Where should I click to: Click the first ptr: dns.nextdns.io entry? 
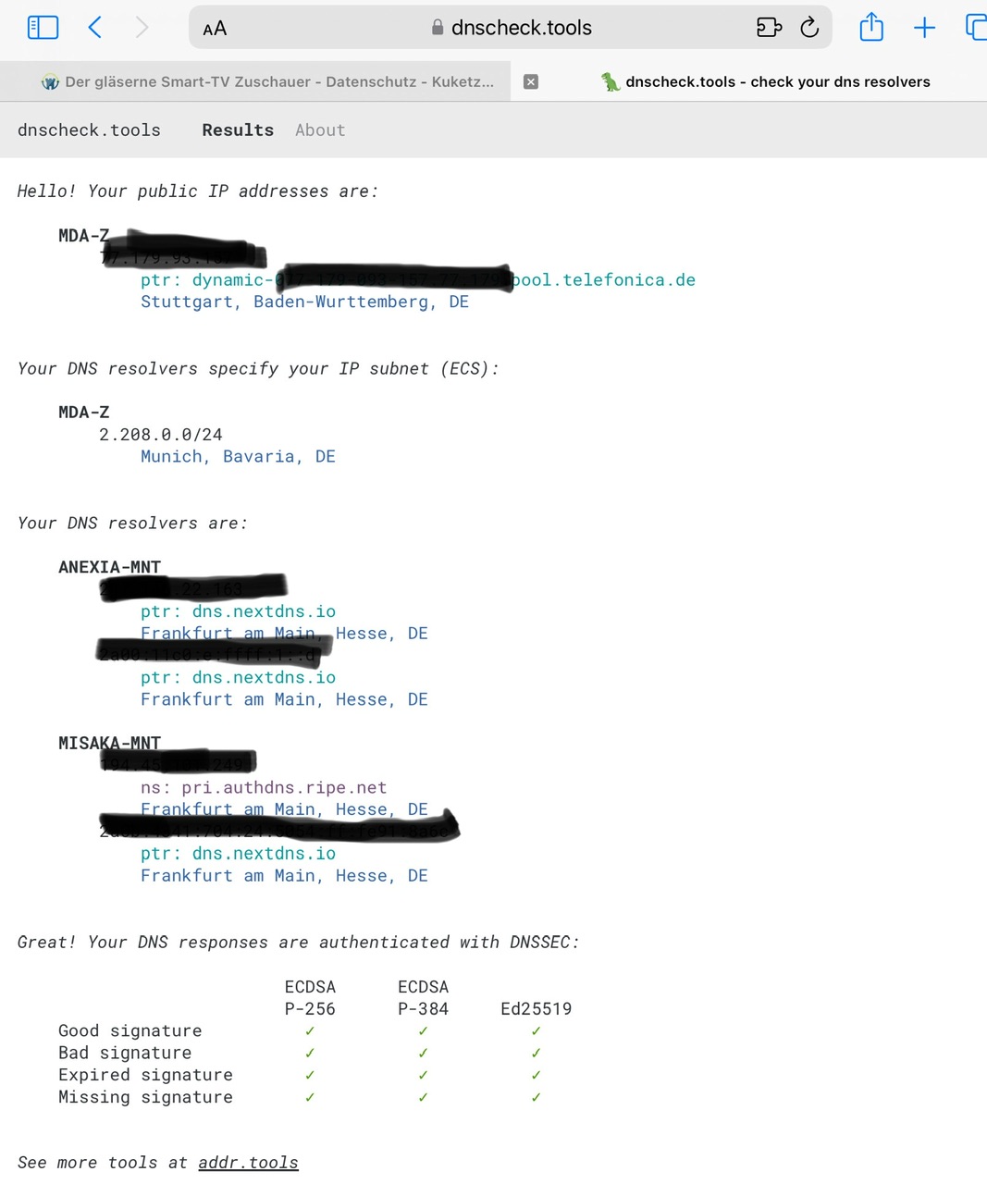click(238, 611)
